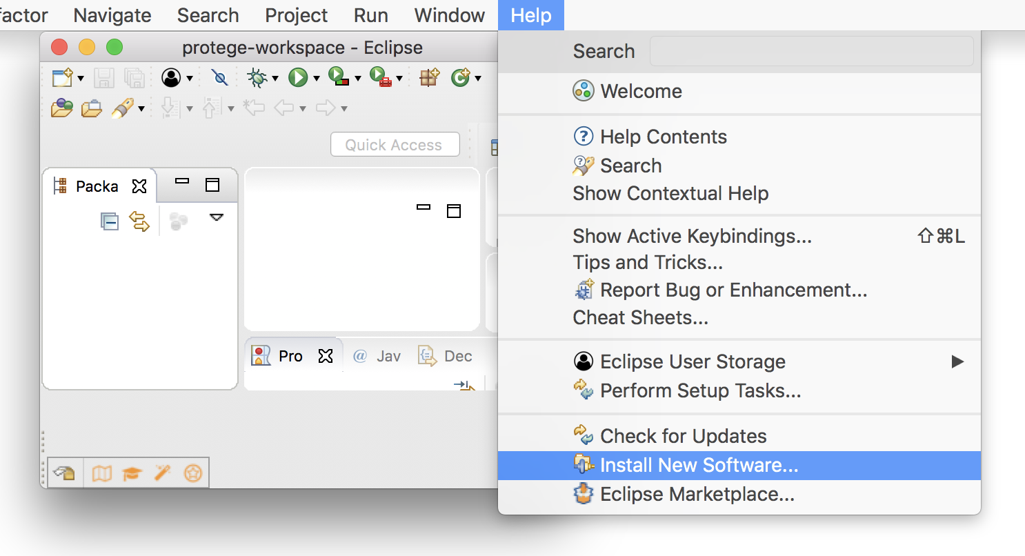Maximize the Package Explorer view

212,185
